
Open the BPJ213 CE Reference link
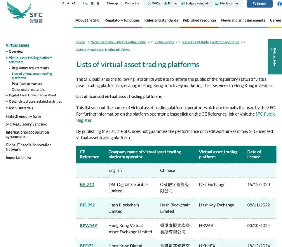click(x=87, y=185)
